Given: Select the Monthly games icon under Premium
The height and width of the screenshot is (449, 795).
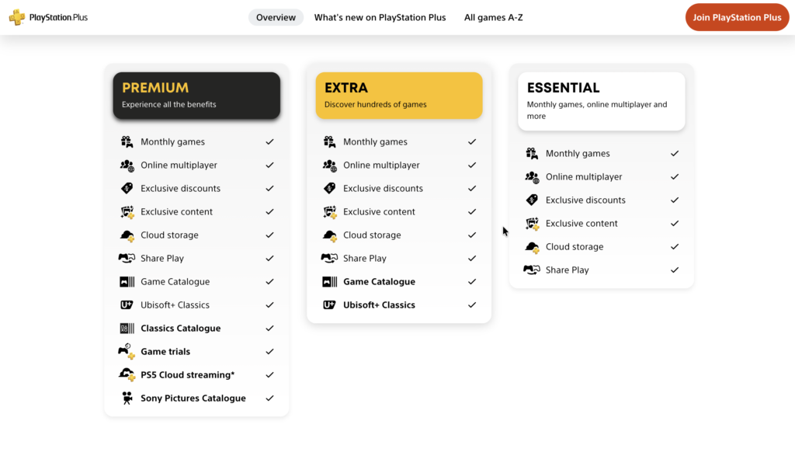Looking at the screenshot, I should [x=127, y=141].
